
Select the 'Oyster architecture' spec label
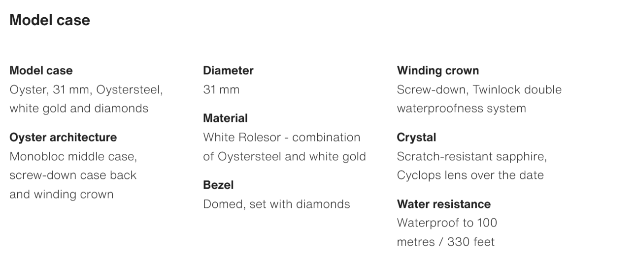click(63, 137)
